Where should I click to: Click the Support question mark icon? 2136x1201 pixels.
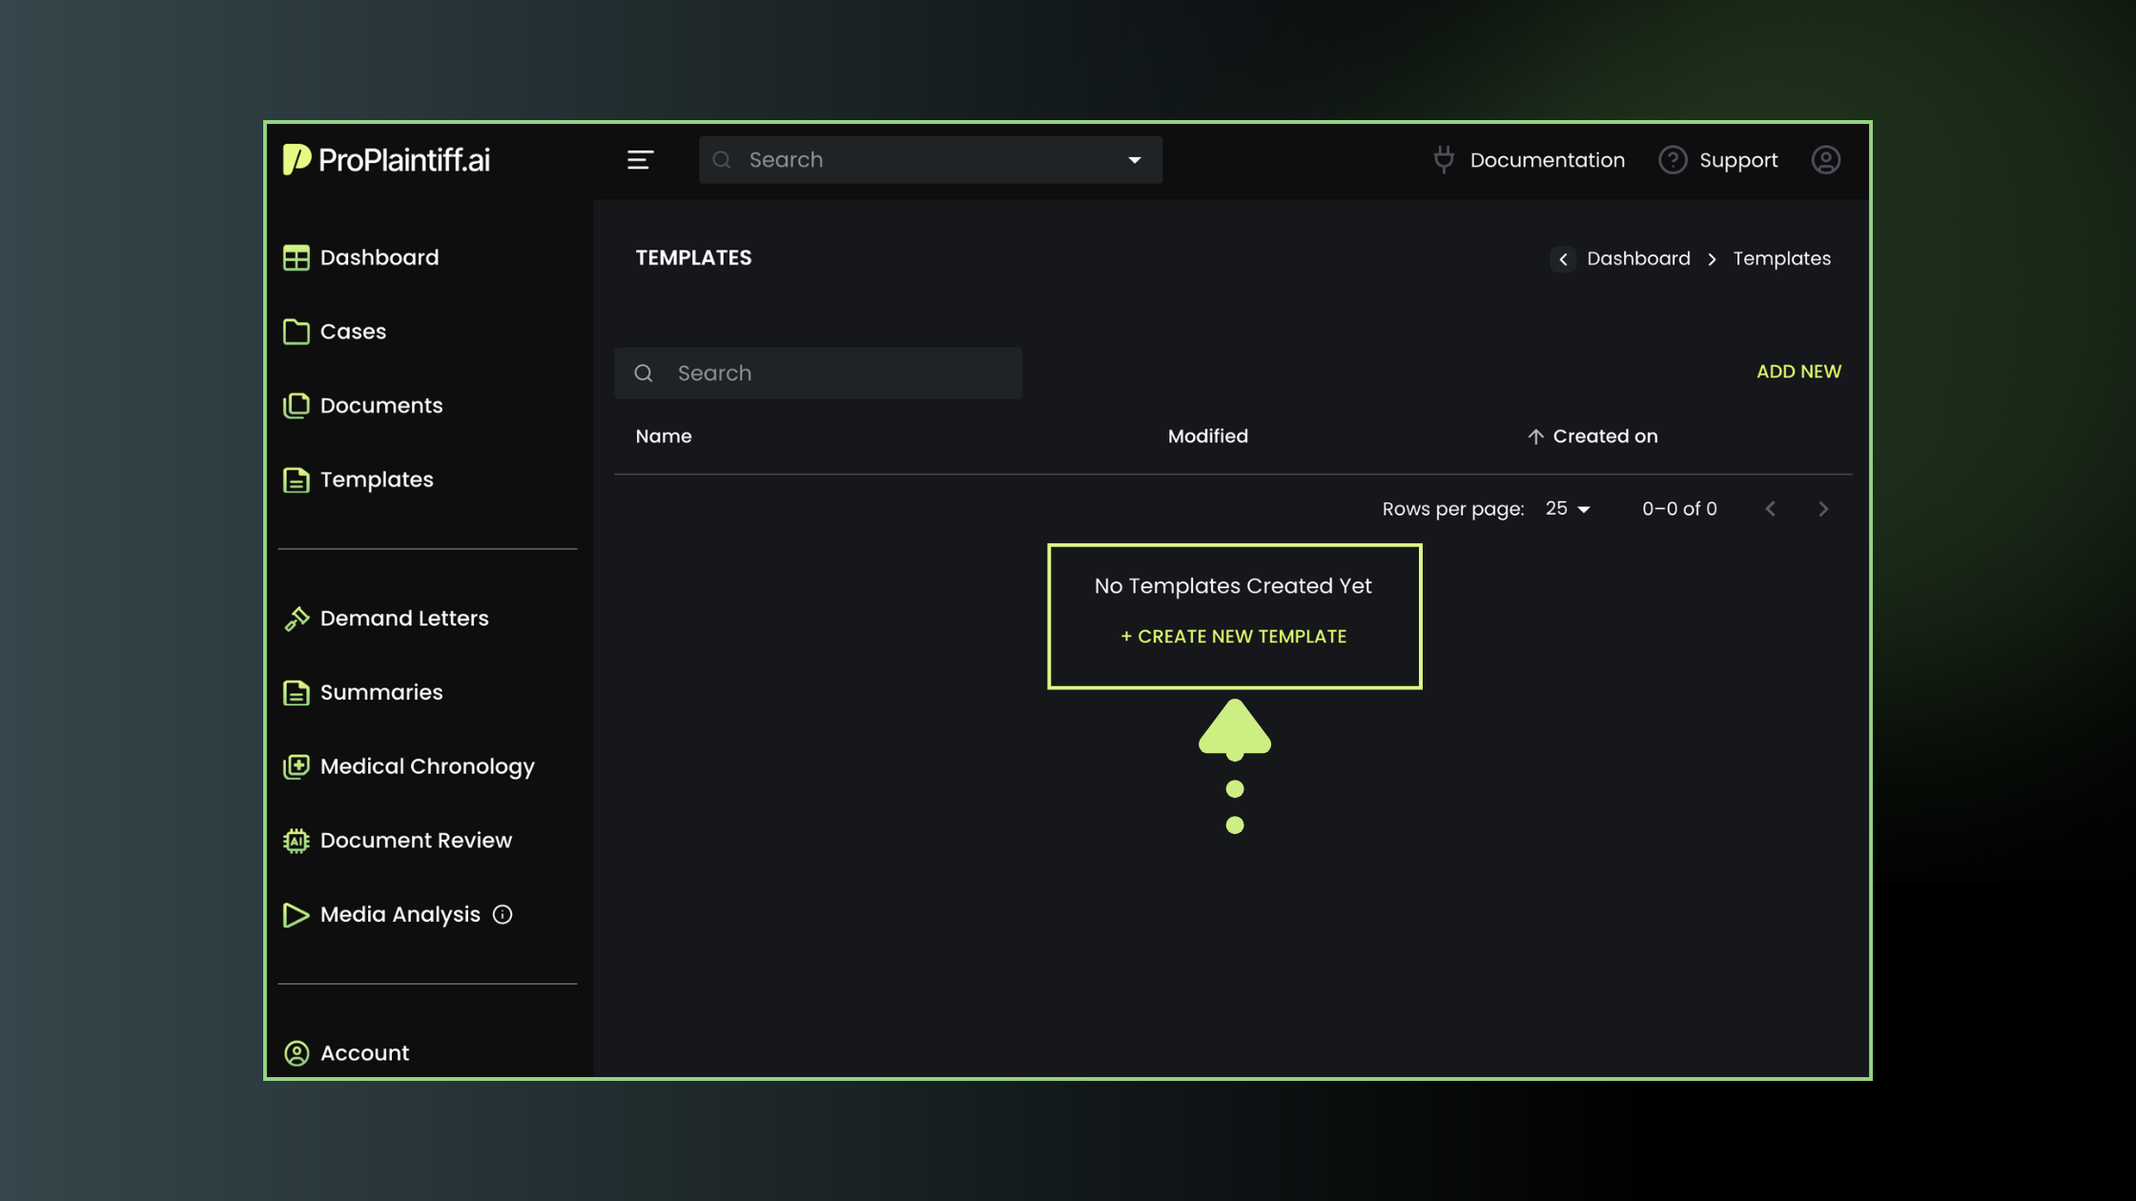(1673, 160)
